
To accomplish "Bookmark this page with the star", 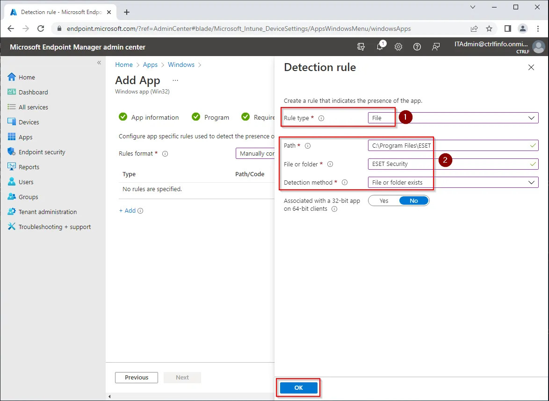I will (x=489, y=29).
